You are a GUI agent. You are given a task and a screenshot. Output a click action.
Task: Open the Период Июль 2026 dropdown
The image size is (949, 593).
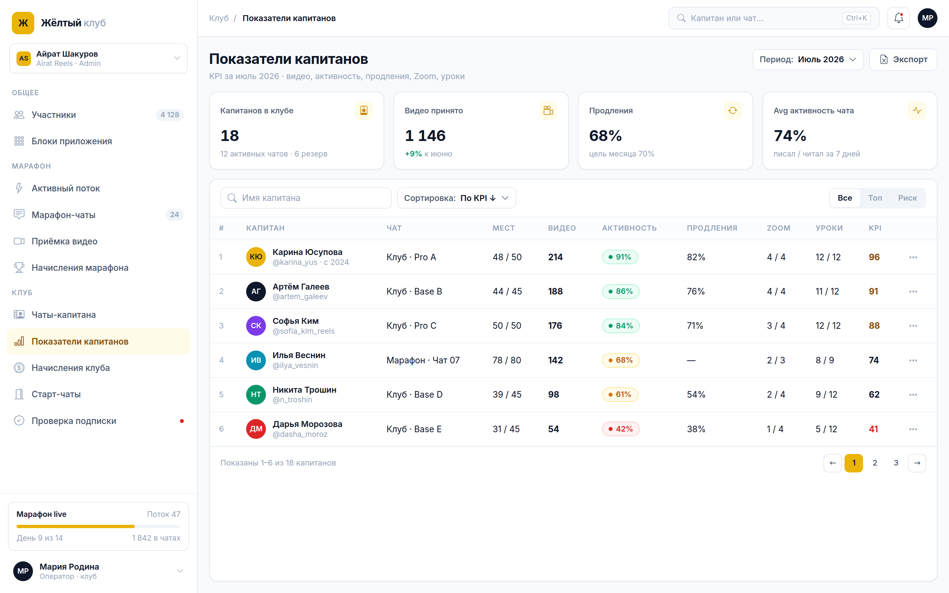pyautogui.click(x=808, y=60)
